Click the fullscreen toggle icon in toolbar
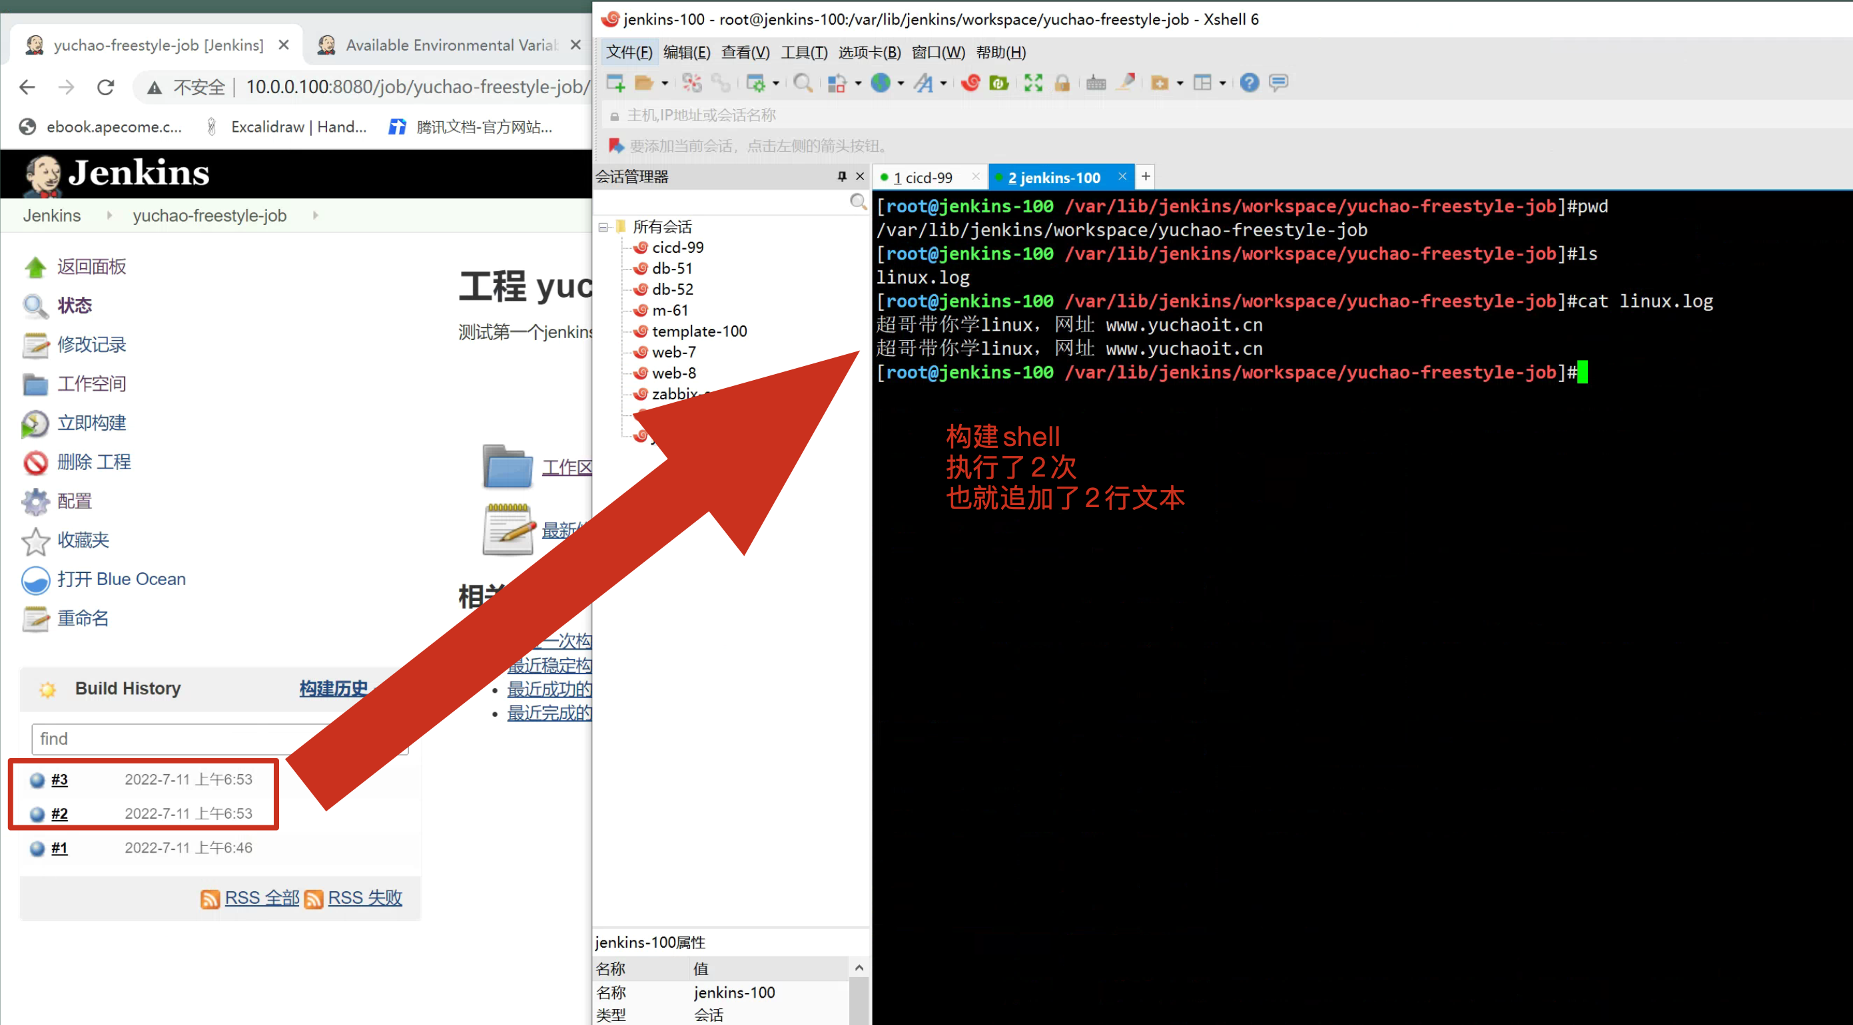Image resolution: width=1853 pixels, height=1025 pixels. (x=1033, y=83)
